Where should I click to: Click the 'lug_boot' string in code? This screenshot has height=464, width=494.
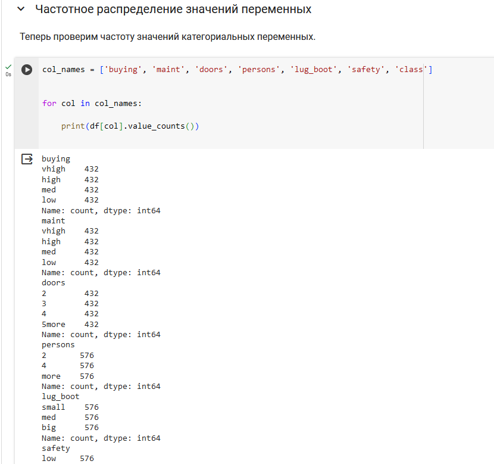[x=314, y=69]
